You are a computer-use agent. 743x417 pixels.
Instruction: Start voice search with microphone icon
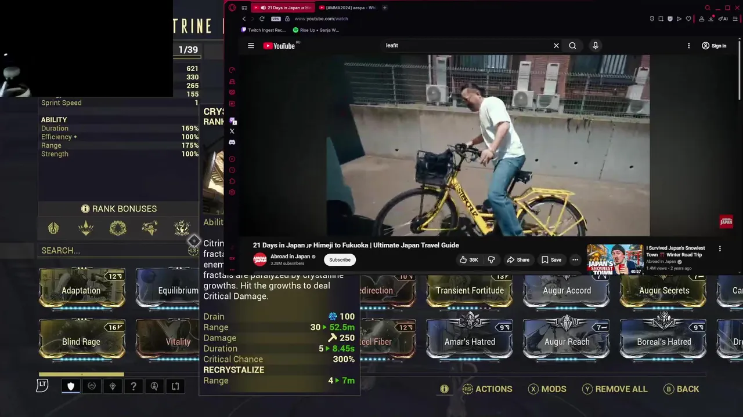click(x=595, y=45)
